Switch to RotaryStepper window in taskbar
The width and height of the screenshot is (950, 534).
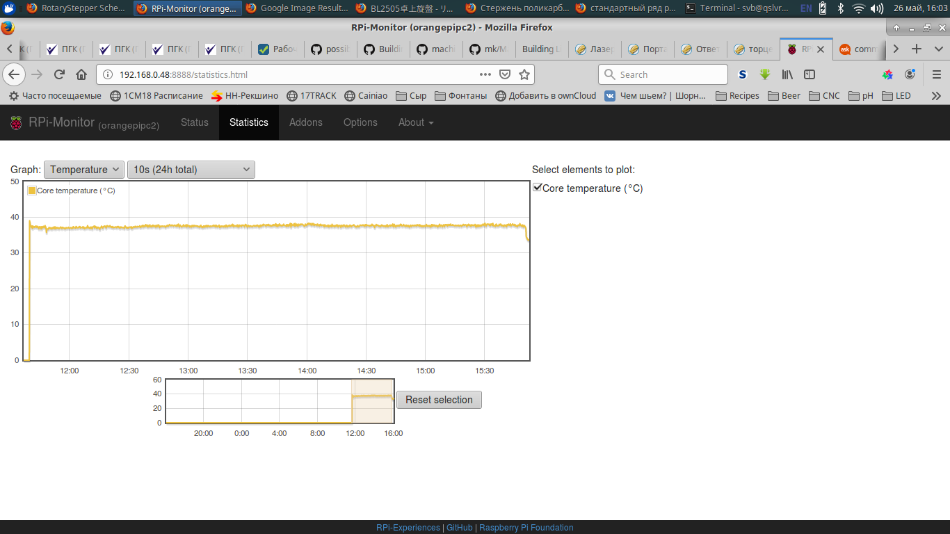(x=75, y=8)
